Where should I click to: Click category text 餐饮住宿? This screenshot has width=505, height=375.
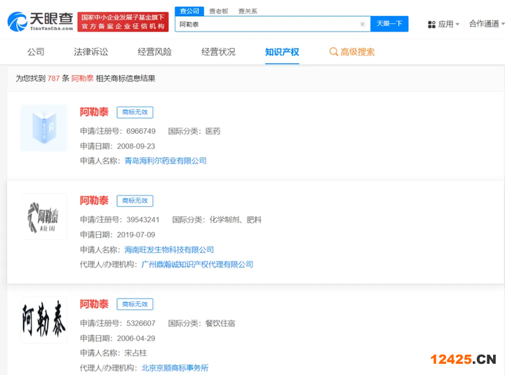click(220, 323)
